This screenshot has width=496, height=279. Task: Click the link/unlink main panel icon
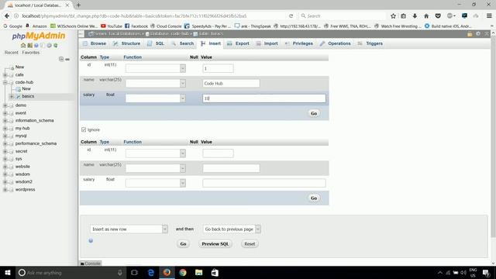click(x=67, y=59)
